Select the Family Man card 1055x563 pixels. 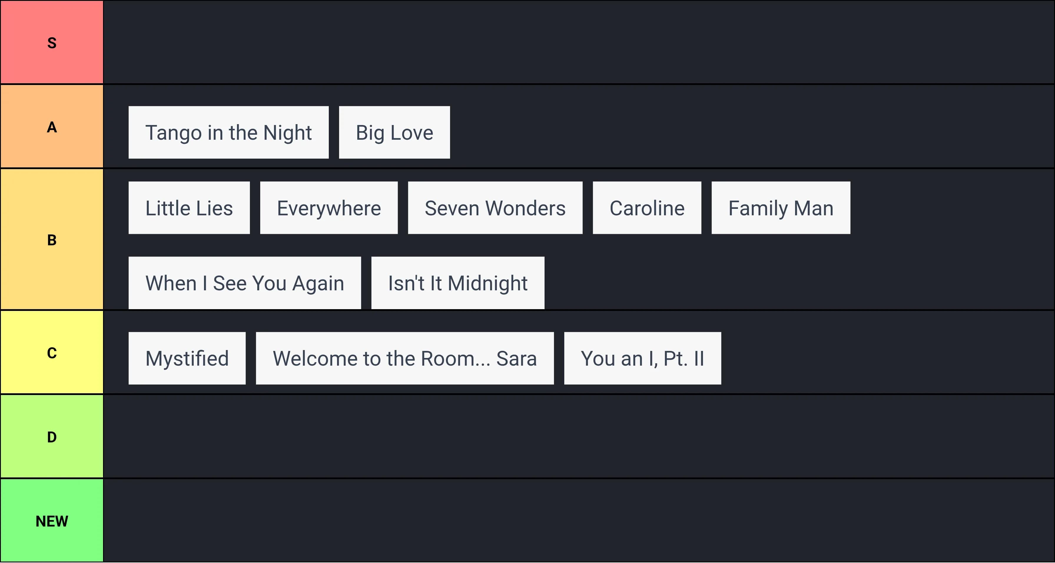[781, 208]
